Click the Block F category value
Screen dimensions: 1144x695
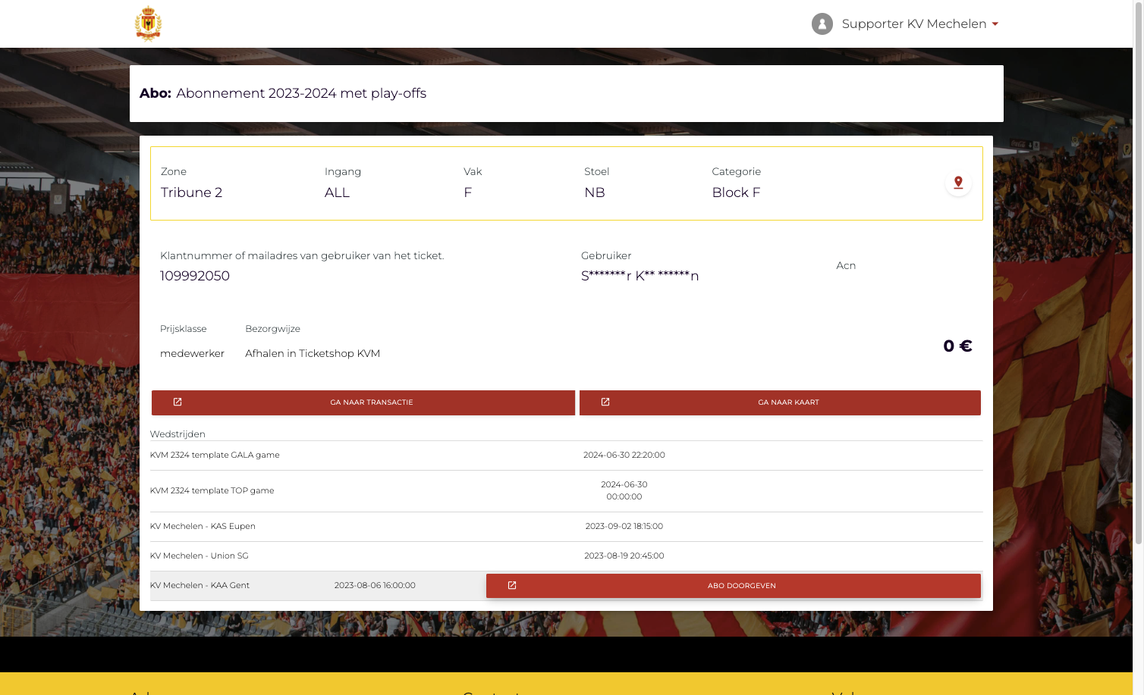(x=736, y=193)
